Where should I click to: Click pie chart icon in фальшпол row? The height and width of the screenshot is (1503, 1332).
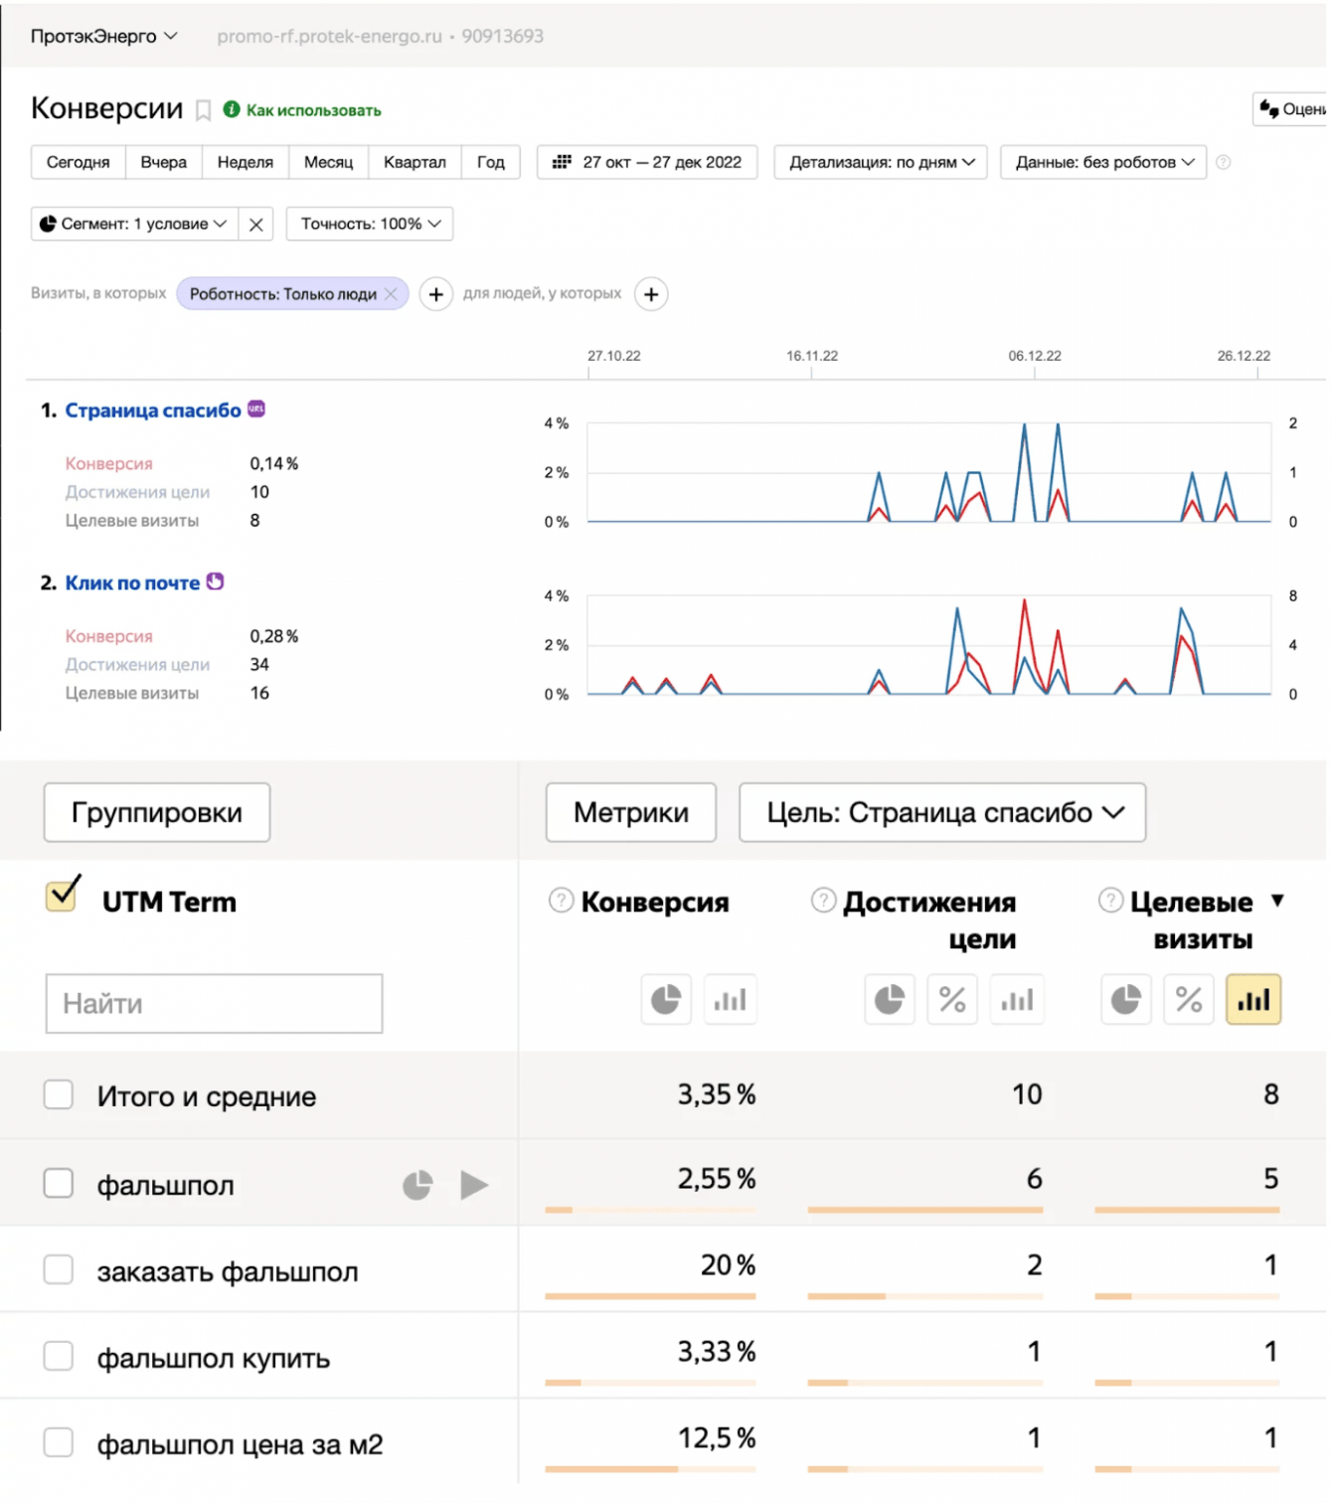click(x=417, y=1185)
